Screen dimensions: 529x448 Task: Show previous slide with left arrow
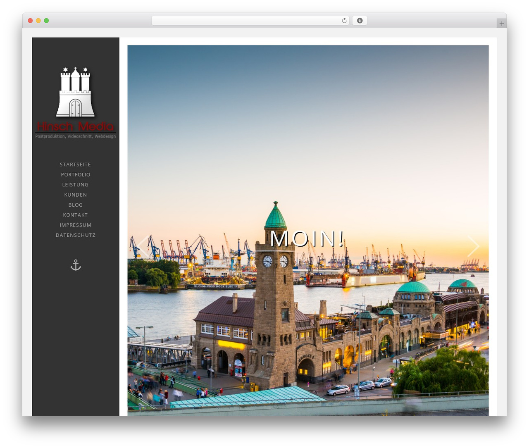coord(143,246)
